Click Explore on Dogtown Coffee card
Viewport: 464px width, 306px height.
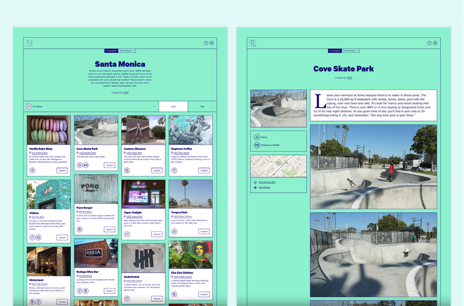(x=204, y=170)
